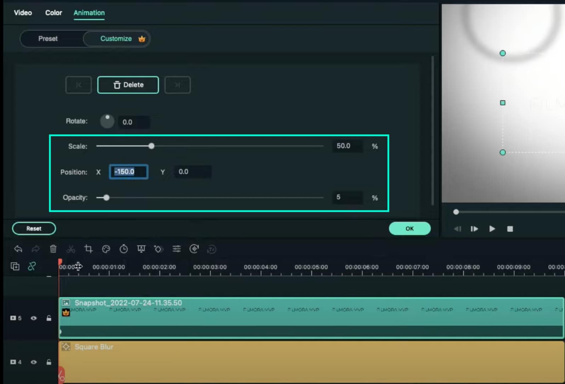Confirm with the OK button
This screenshot has width=565, height=384.
pyautogui.click(x=410, y=228)
